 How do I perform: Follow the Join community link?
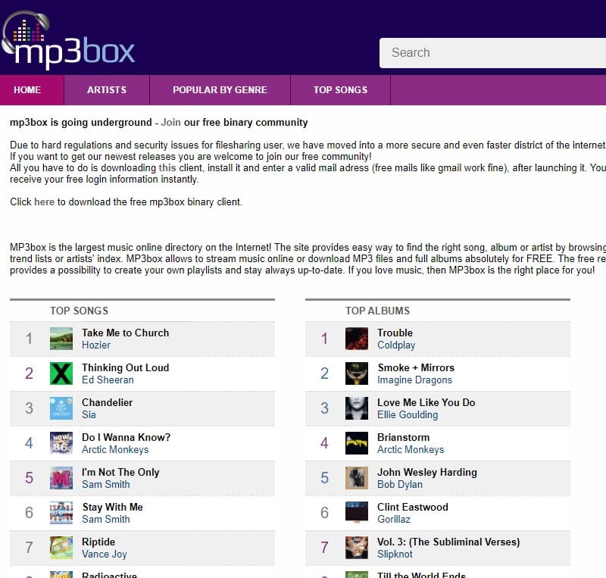click(171, 122)
